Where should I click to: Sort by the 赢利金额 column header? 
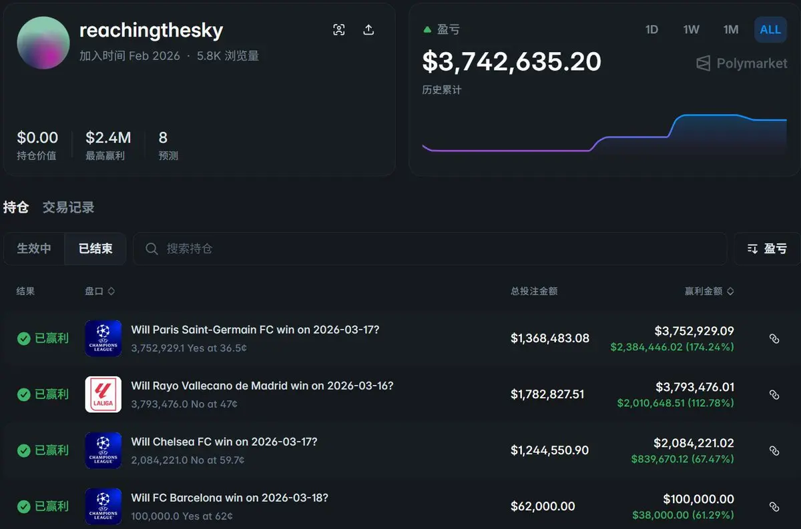[710, 292]
